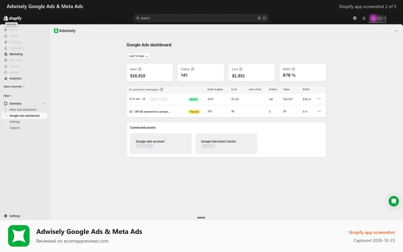Image resolution: width=403 pixels, height=252 pixels.
Task: Expand the Apps section
Action: (x=8, y=96)
